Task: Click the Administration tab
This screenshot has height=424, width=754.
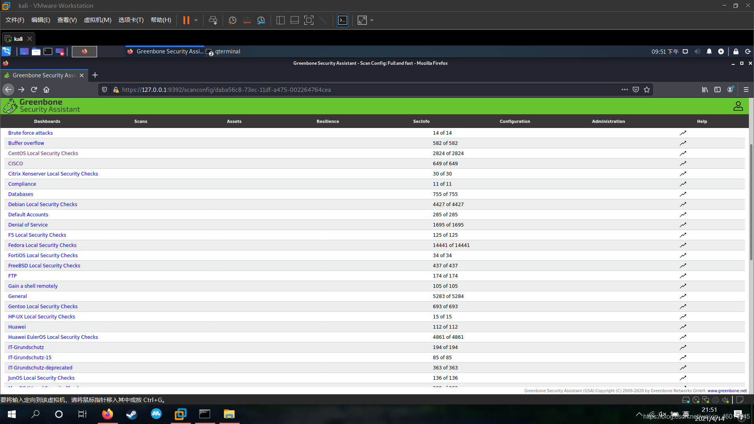Action: coord(608,121)
